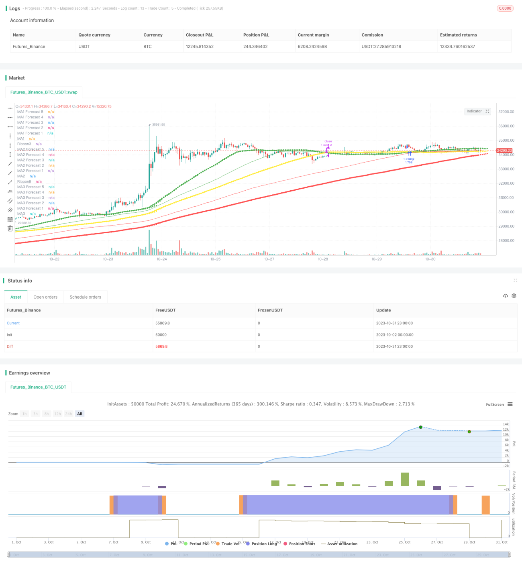Switch to the Open orders tab
The image size is (522, 566).
pyautogui.click(x=45, y=297)
